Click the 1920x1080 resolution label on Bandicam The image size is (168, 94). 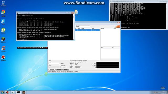tap(24, 48)
